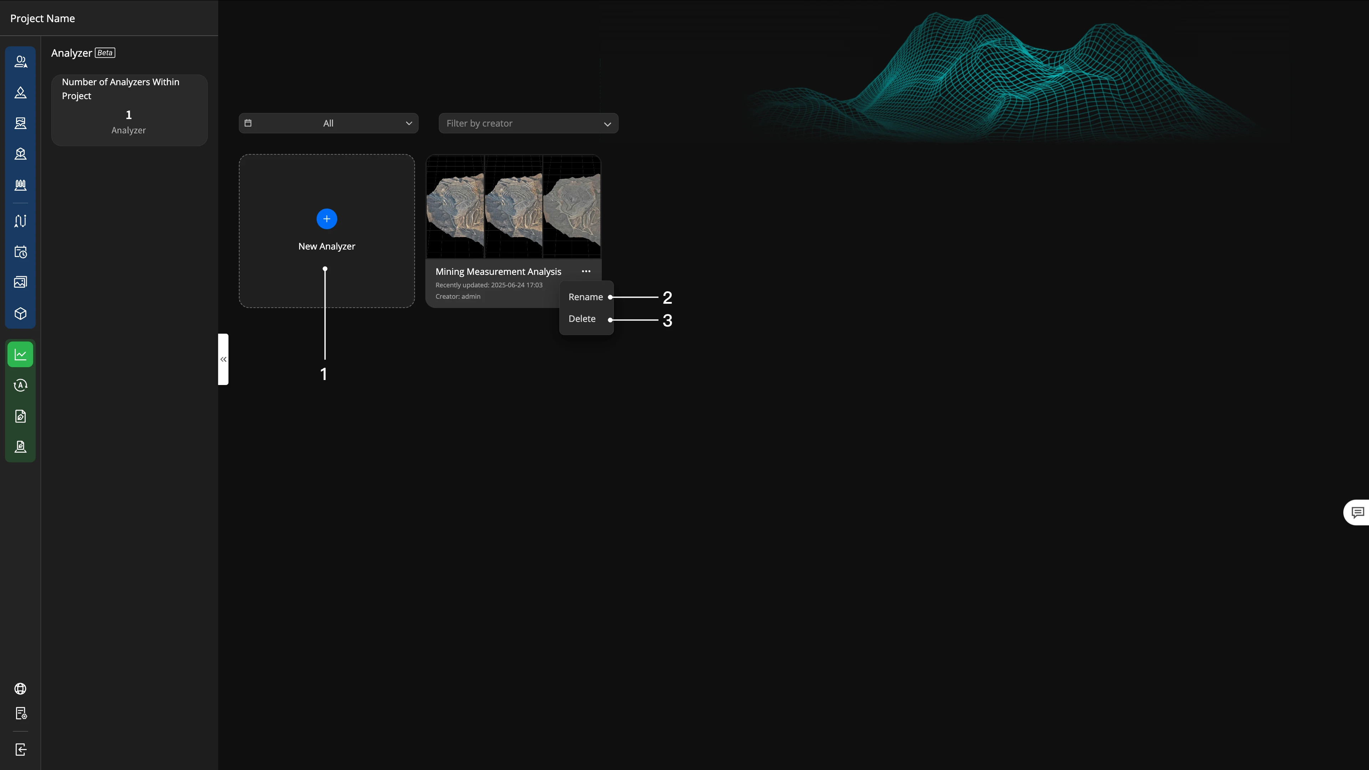
Task: Click the Beta badge beside Analyzer
Action: [x=105, y=53]
